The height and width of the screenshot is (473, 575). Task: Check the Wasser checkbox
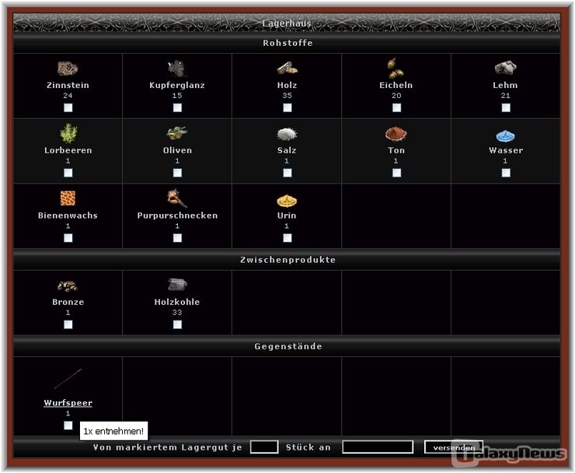point(506,173)
